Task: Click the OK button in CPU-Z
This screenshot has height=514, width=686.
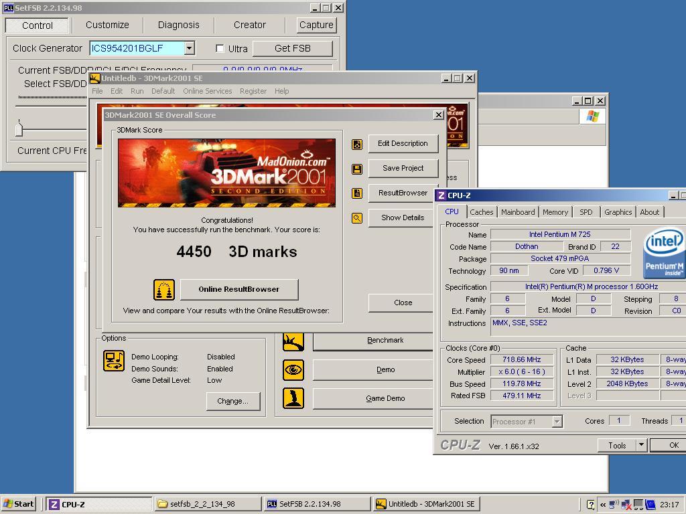Action: pos(668,445)
